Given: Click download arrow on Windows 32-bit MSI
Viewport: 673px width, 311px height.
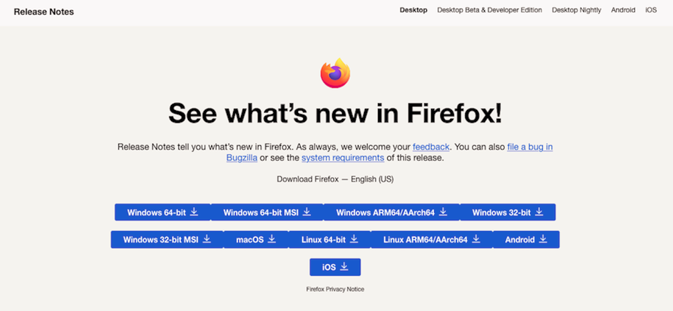Looking at the screenshot, I should [207, 239].
